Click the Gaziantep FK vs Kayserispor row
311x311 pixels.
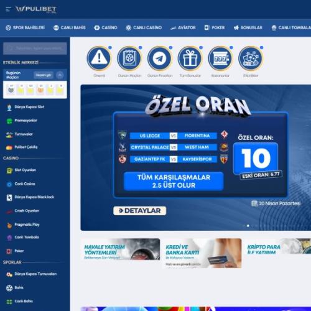coord(173,159)
